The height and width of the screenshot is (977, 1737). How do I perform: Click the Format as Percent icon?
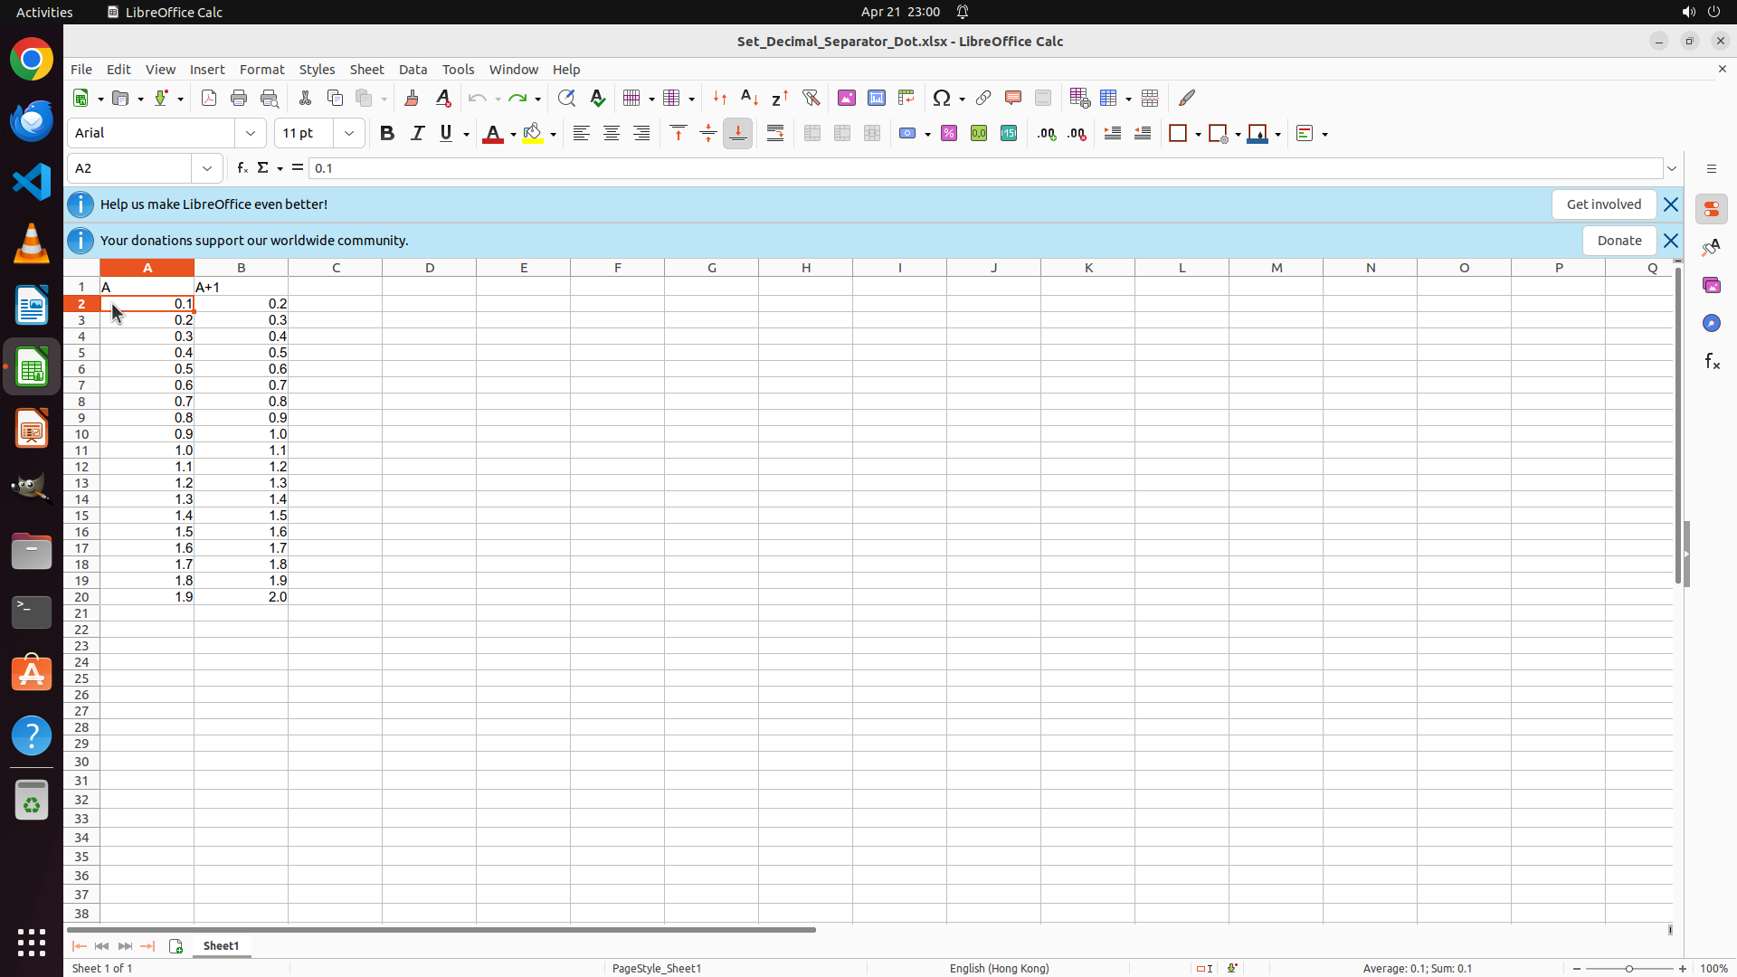(949, 134)
